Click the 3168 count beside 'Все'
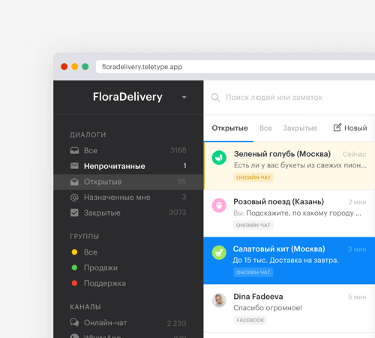Viewport: 375px width, 338px height. [x=178, y=150]
